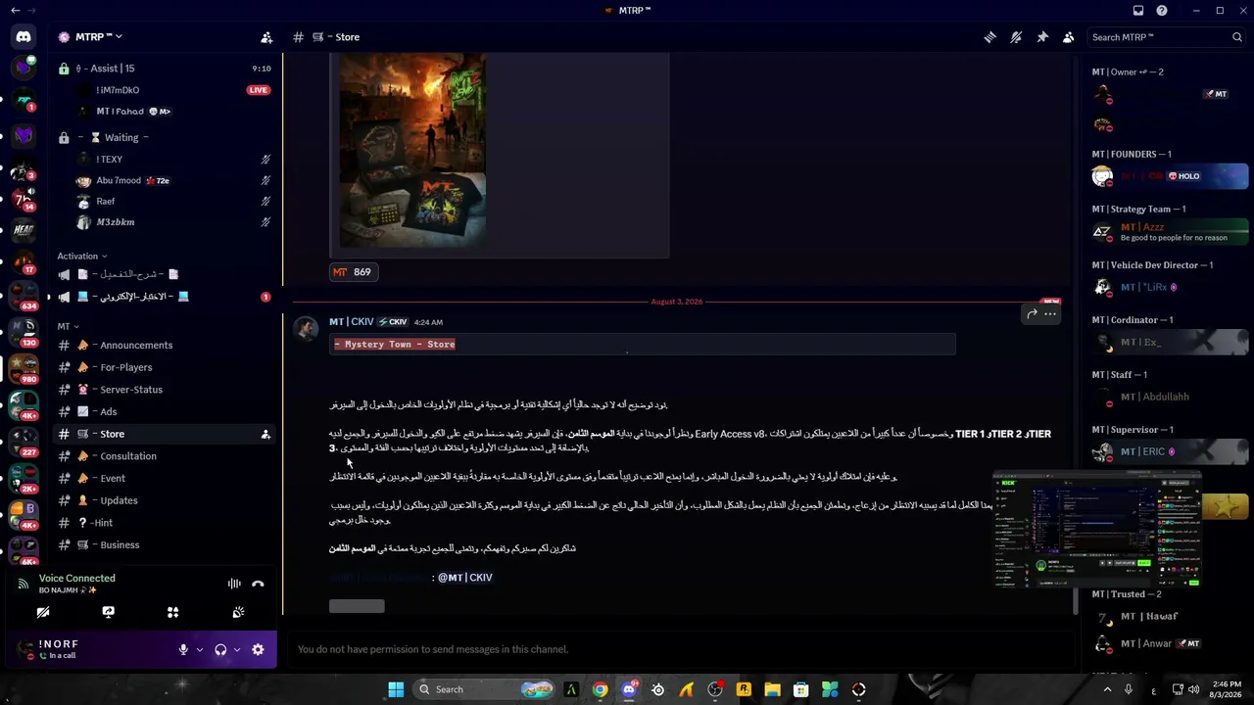
Task: Open the Ads channel
Action: 164,411
